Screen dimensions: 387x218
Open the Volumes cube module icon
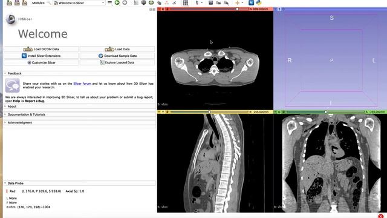[x=144, y=2]
